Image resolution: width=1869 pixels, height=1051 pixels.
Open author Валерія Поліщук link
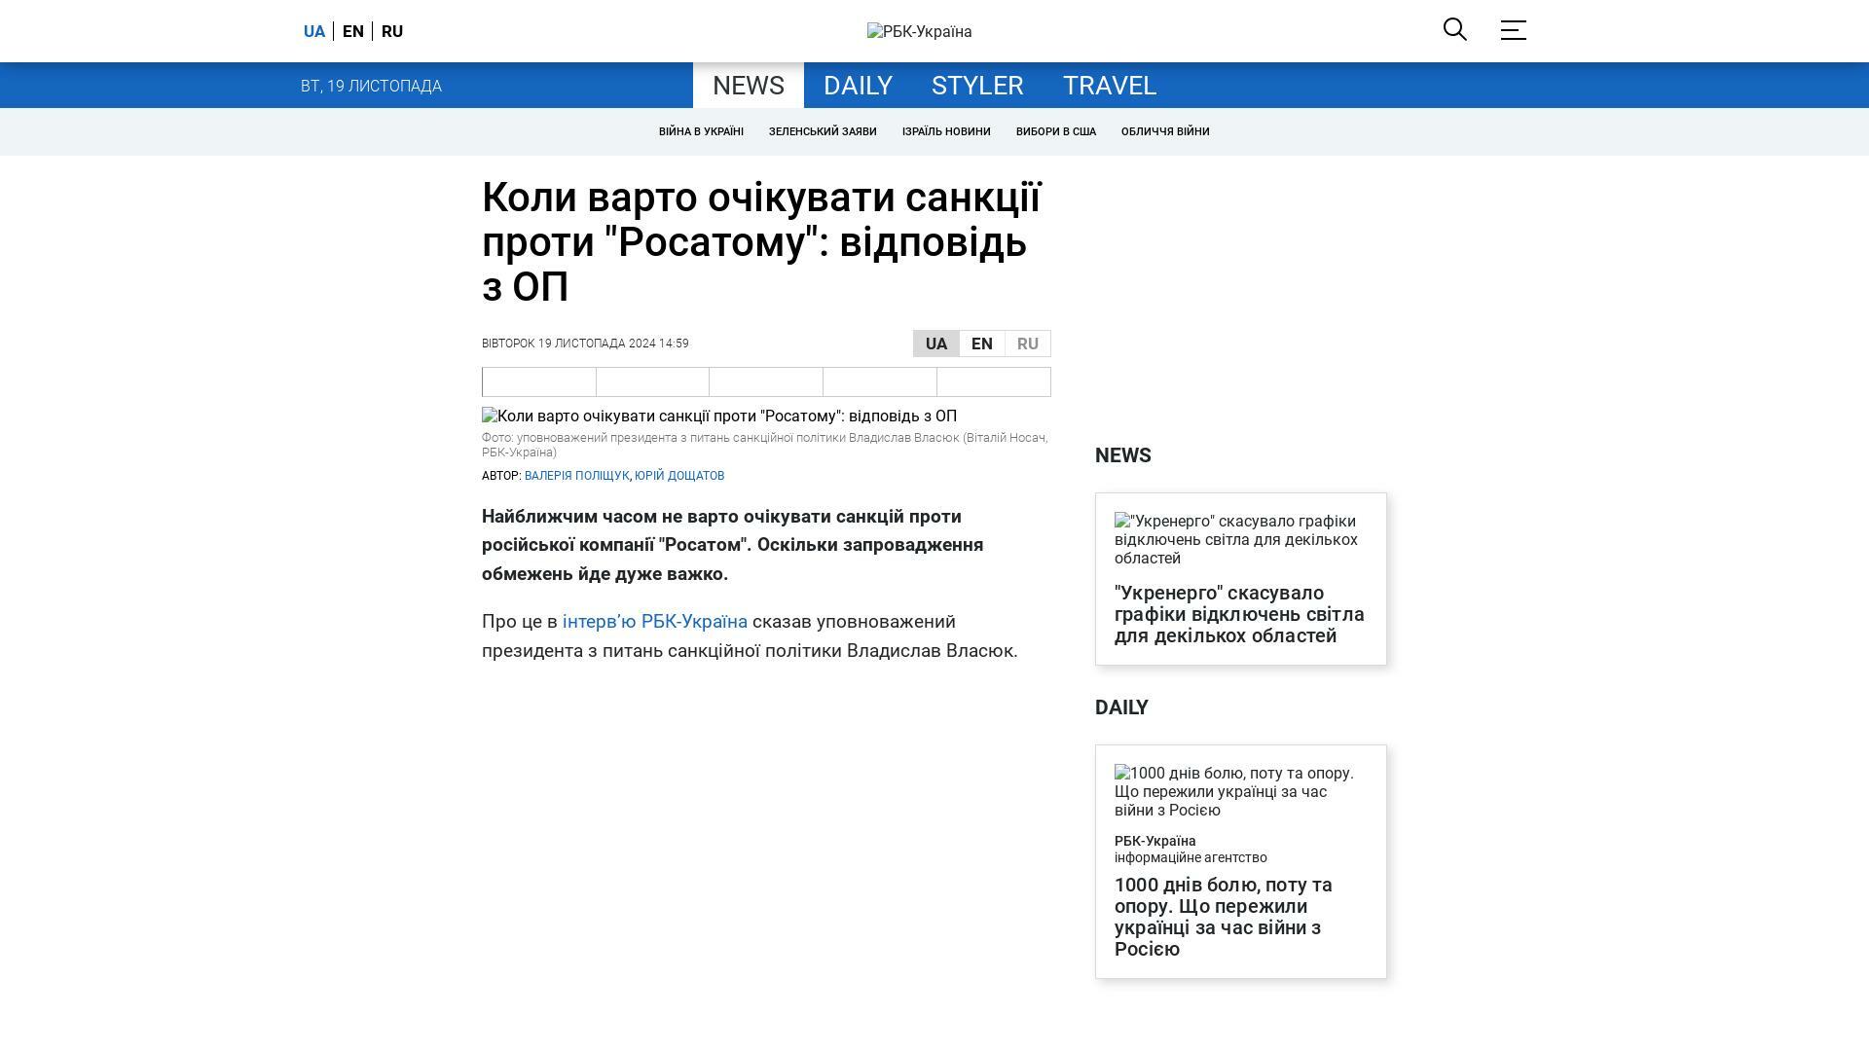[x=576, y=476]
